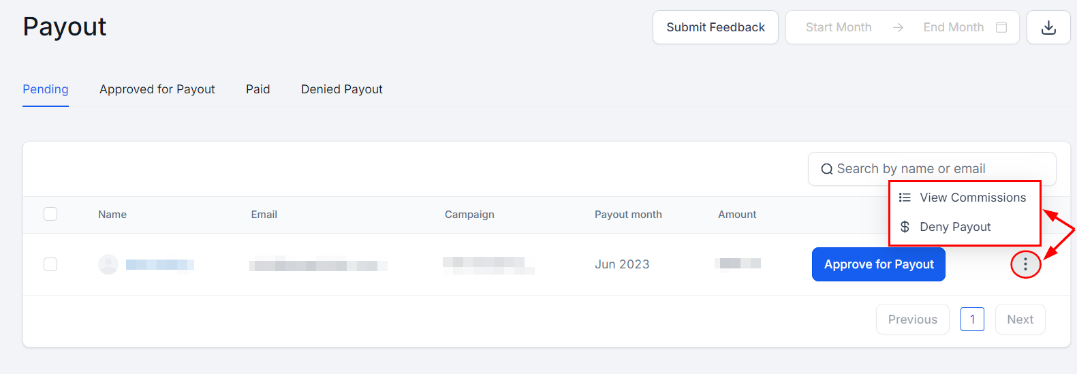
Task: Click the download export icon button
Action: click(1048, 27)
